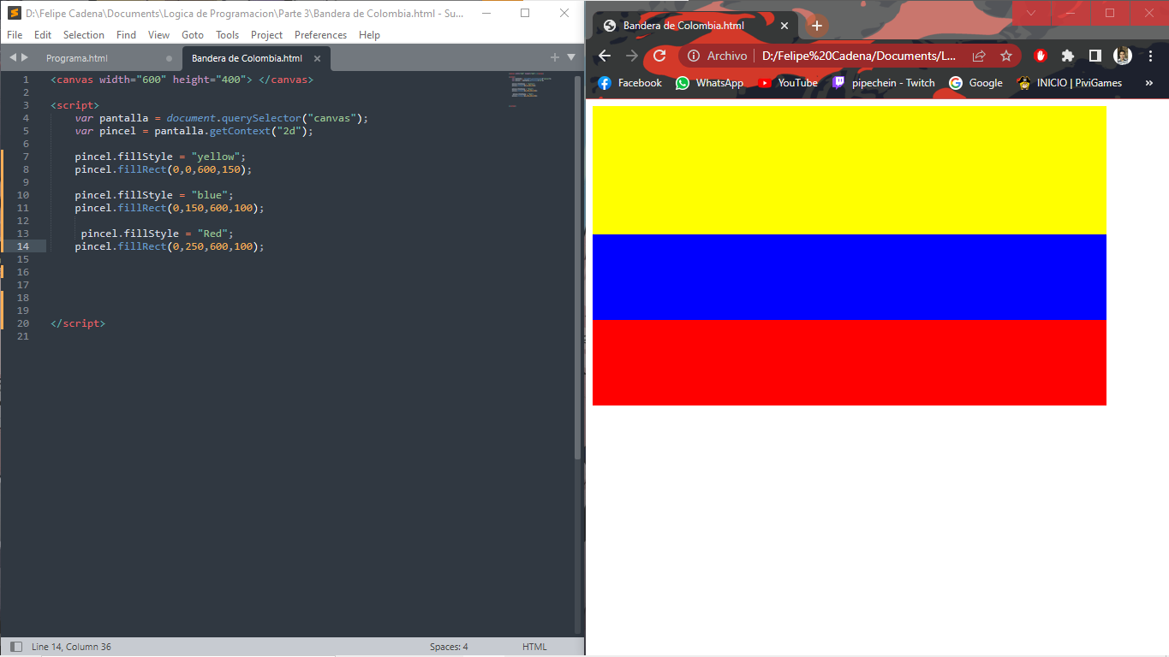The height and width of the screenshot is (657, 1169).
Task: Open the tab list dropdown arrow
Action: [x=571, y=57]
